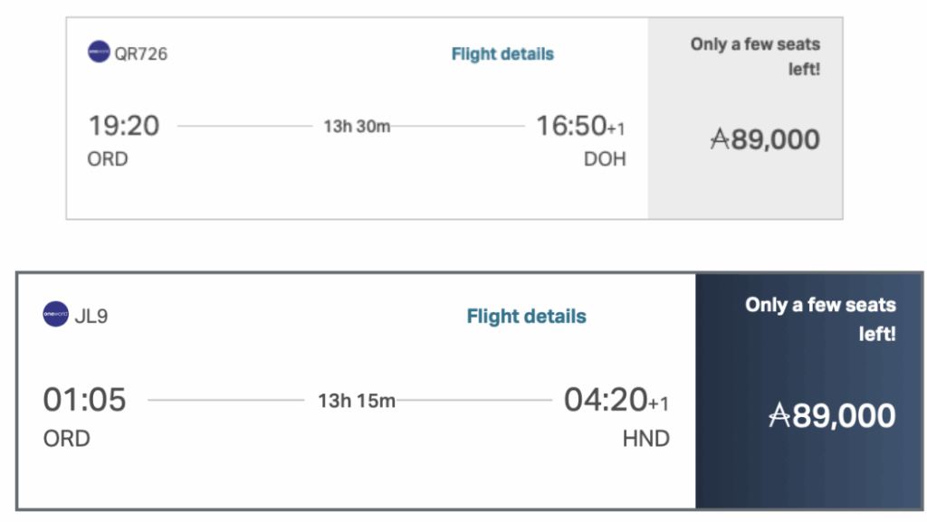Click the flight route line for JL9
This screenshot has width=927, height=522.
[226, 401]
